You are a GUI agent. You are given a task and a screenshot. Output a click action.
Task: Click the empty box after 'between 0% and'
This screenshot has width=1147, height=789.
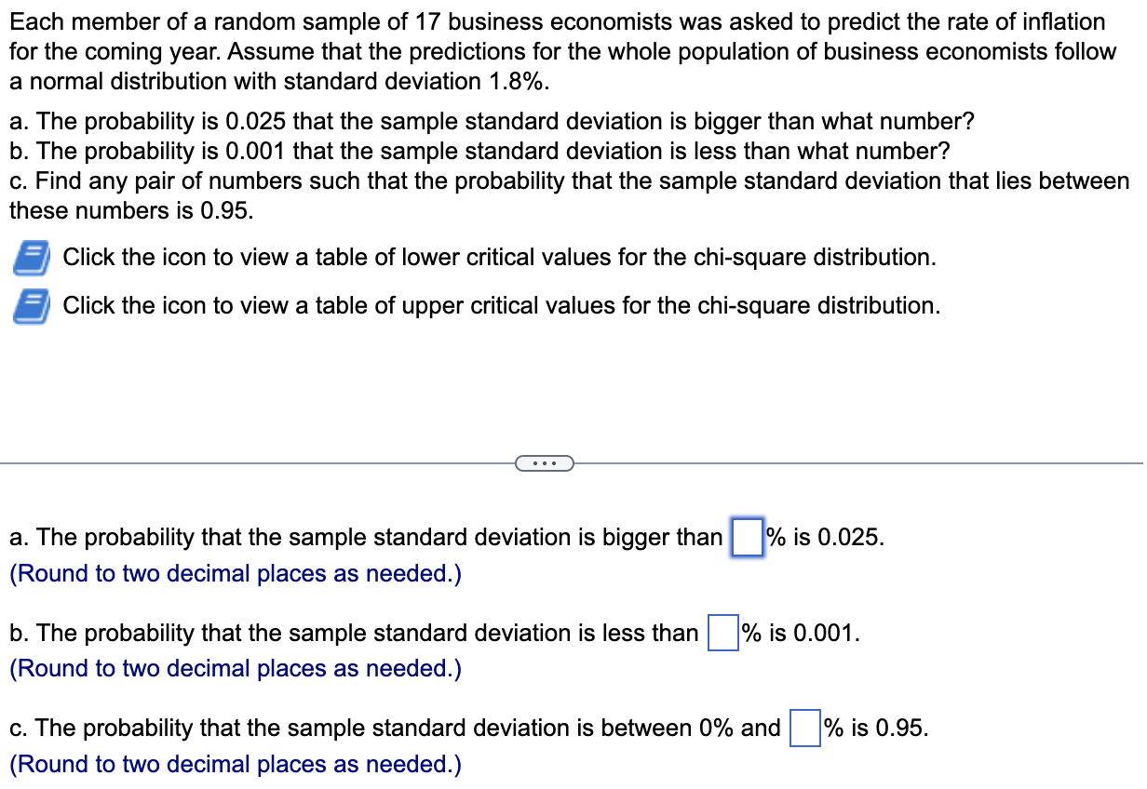805,728
